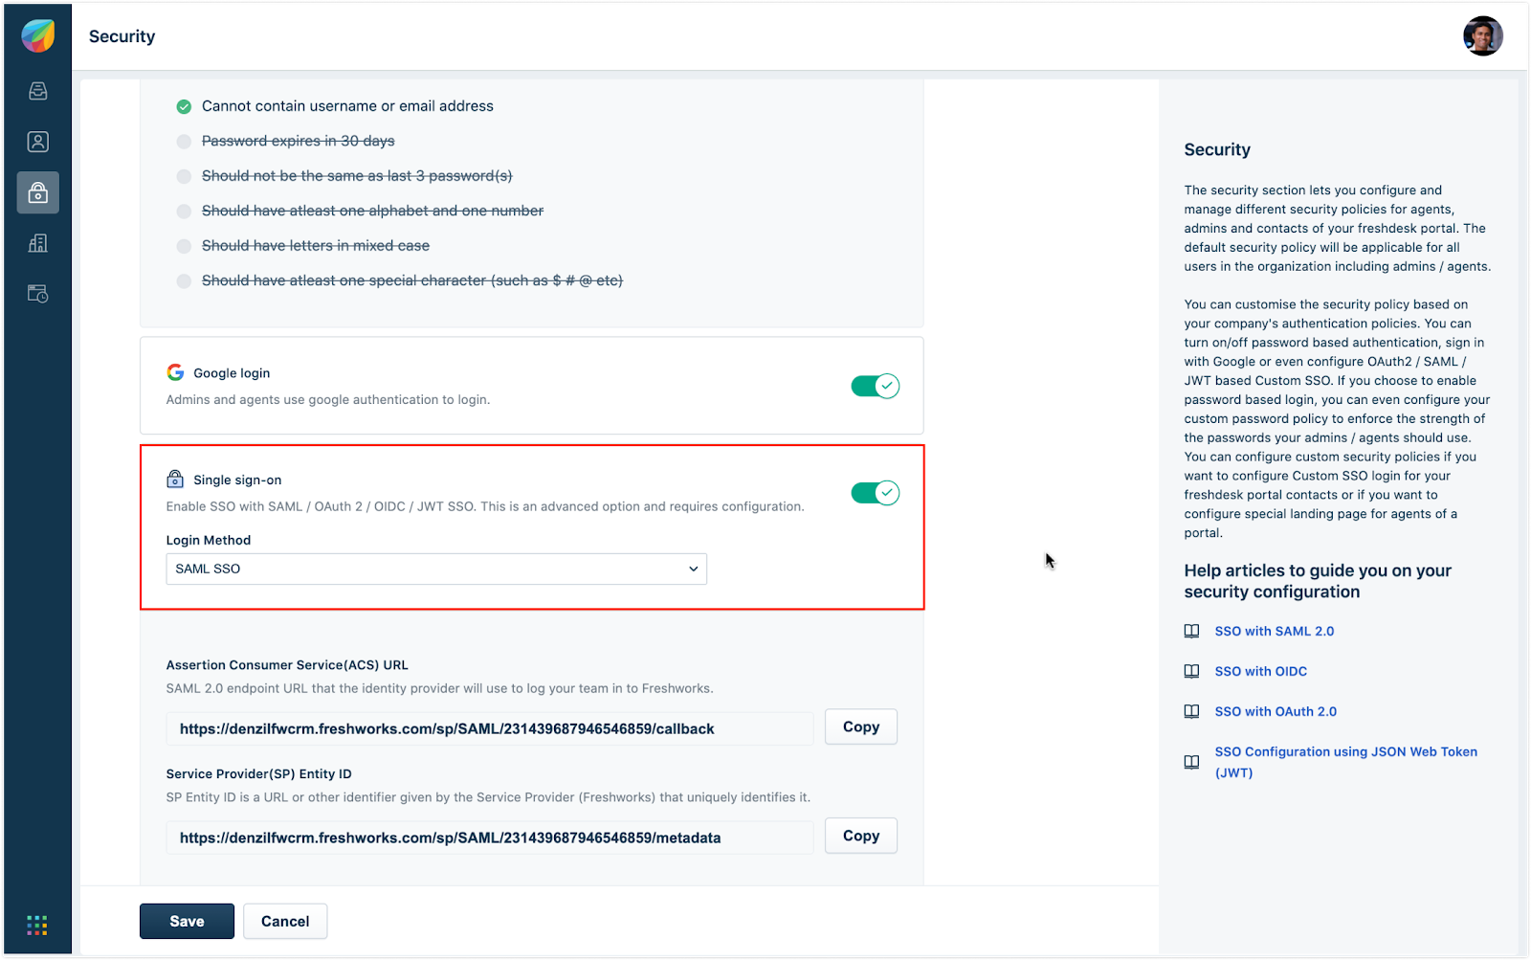Copy the SP Entity ID metadata URL
This screenshot has height=961, width=1531.
coord(861,836)
